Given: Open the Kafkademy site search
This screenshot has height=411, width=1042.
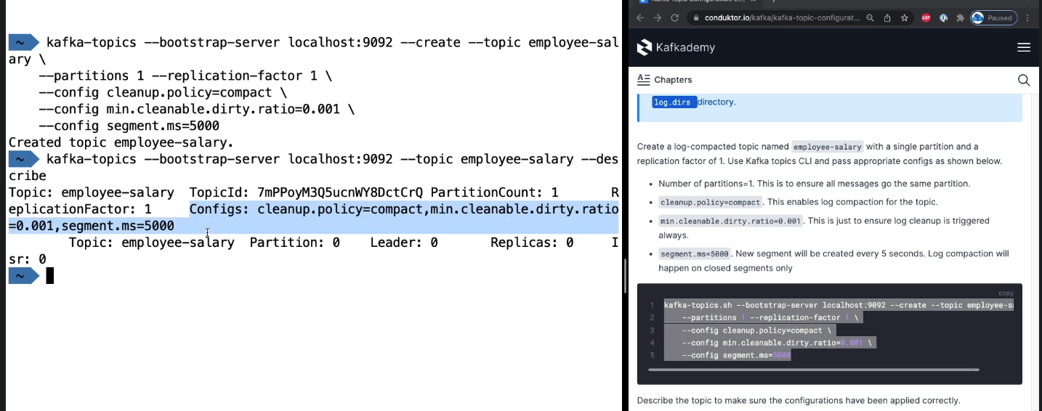Looking at the screenshot, I should (1024, 80).
